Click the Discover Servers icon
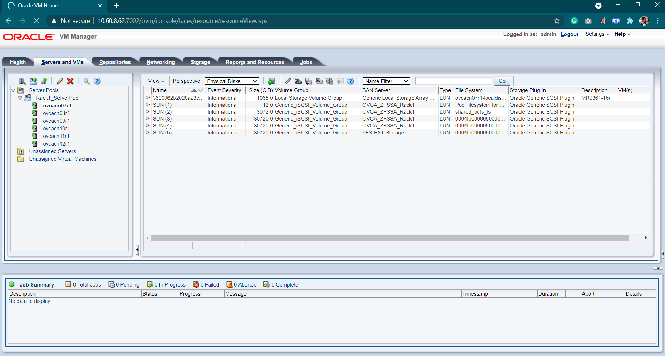Image resolution: width=665 pixels, height=356 pixels. (23, 81)
